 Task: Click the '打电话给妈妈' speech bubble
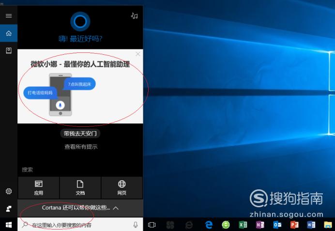[40, 93]
